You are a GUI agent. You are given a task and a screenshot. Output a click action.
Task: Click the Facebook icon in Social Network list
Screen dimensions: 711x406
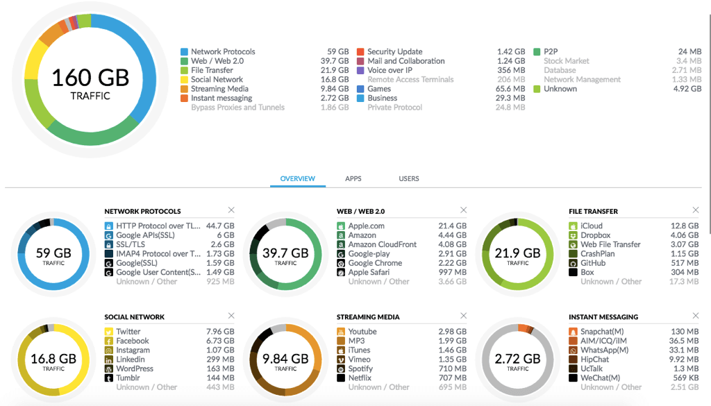(109, 341)
